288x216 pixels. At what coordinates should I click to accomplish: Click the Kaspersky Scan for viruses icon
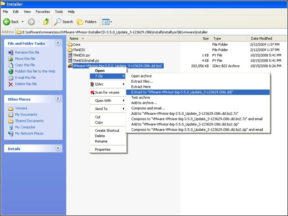tap(92, 92)
